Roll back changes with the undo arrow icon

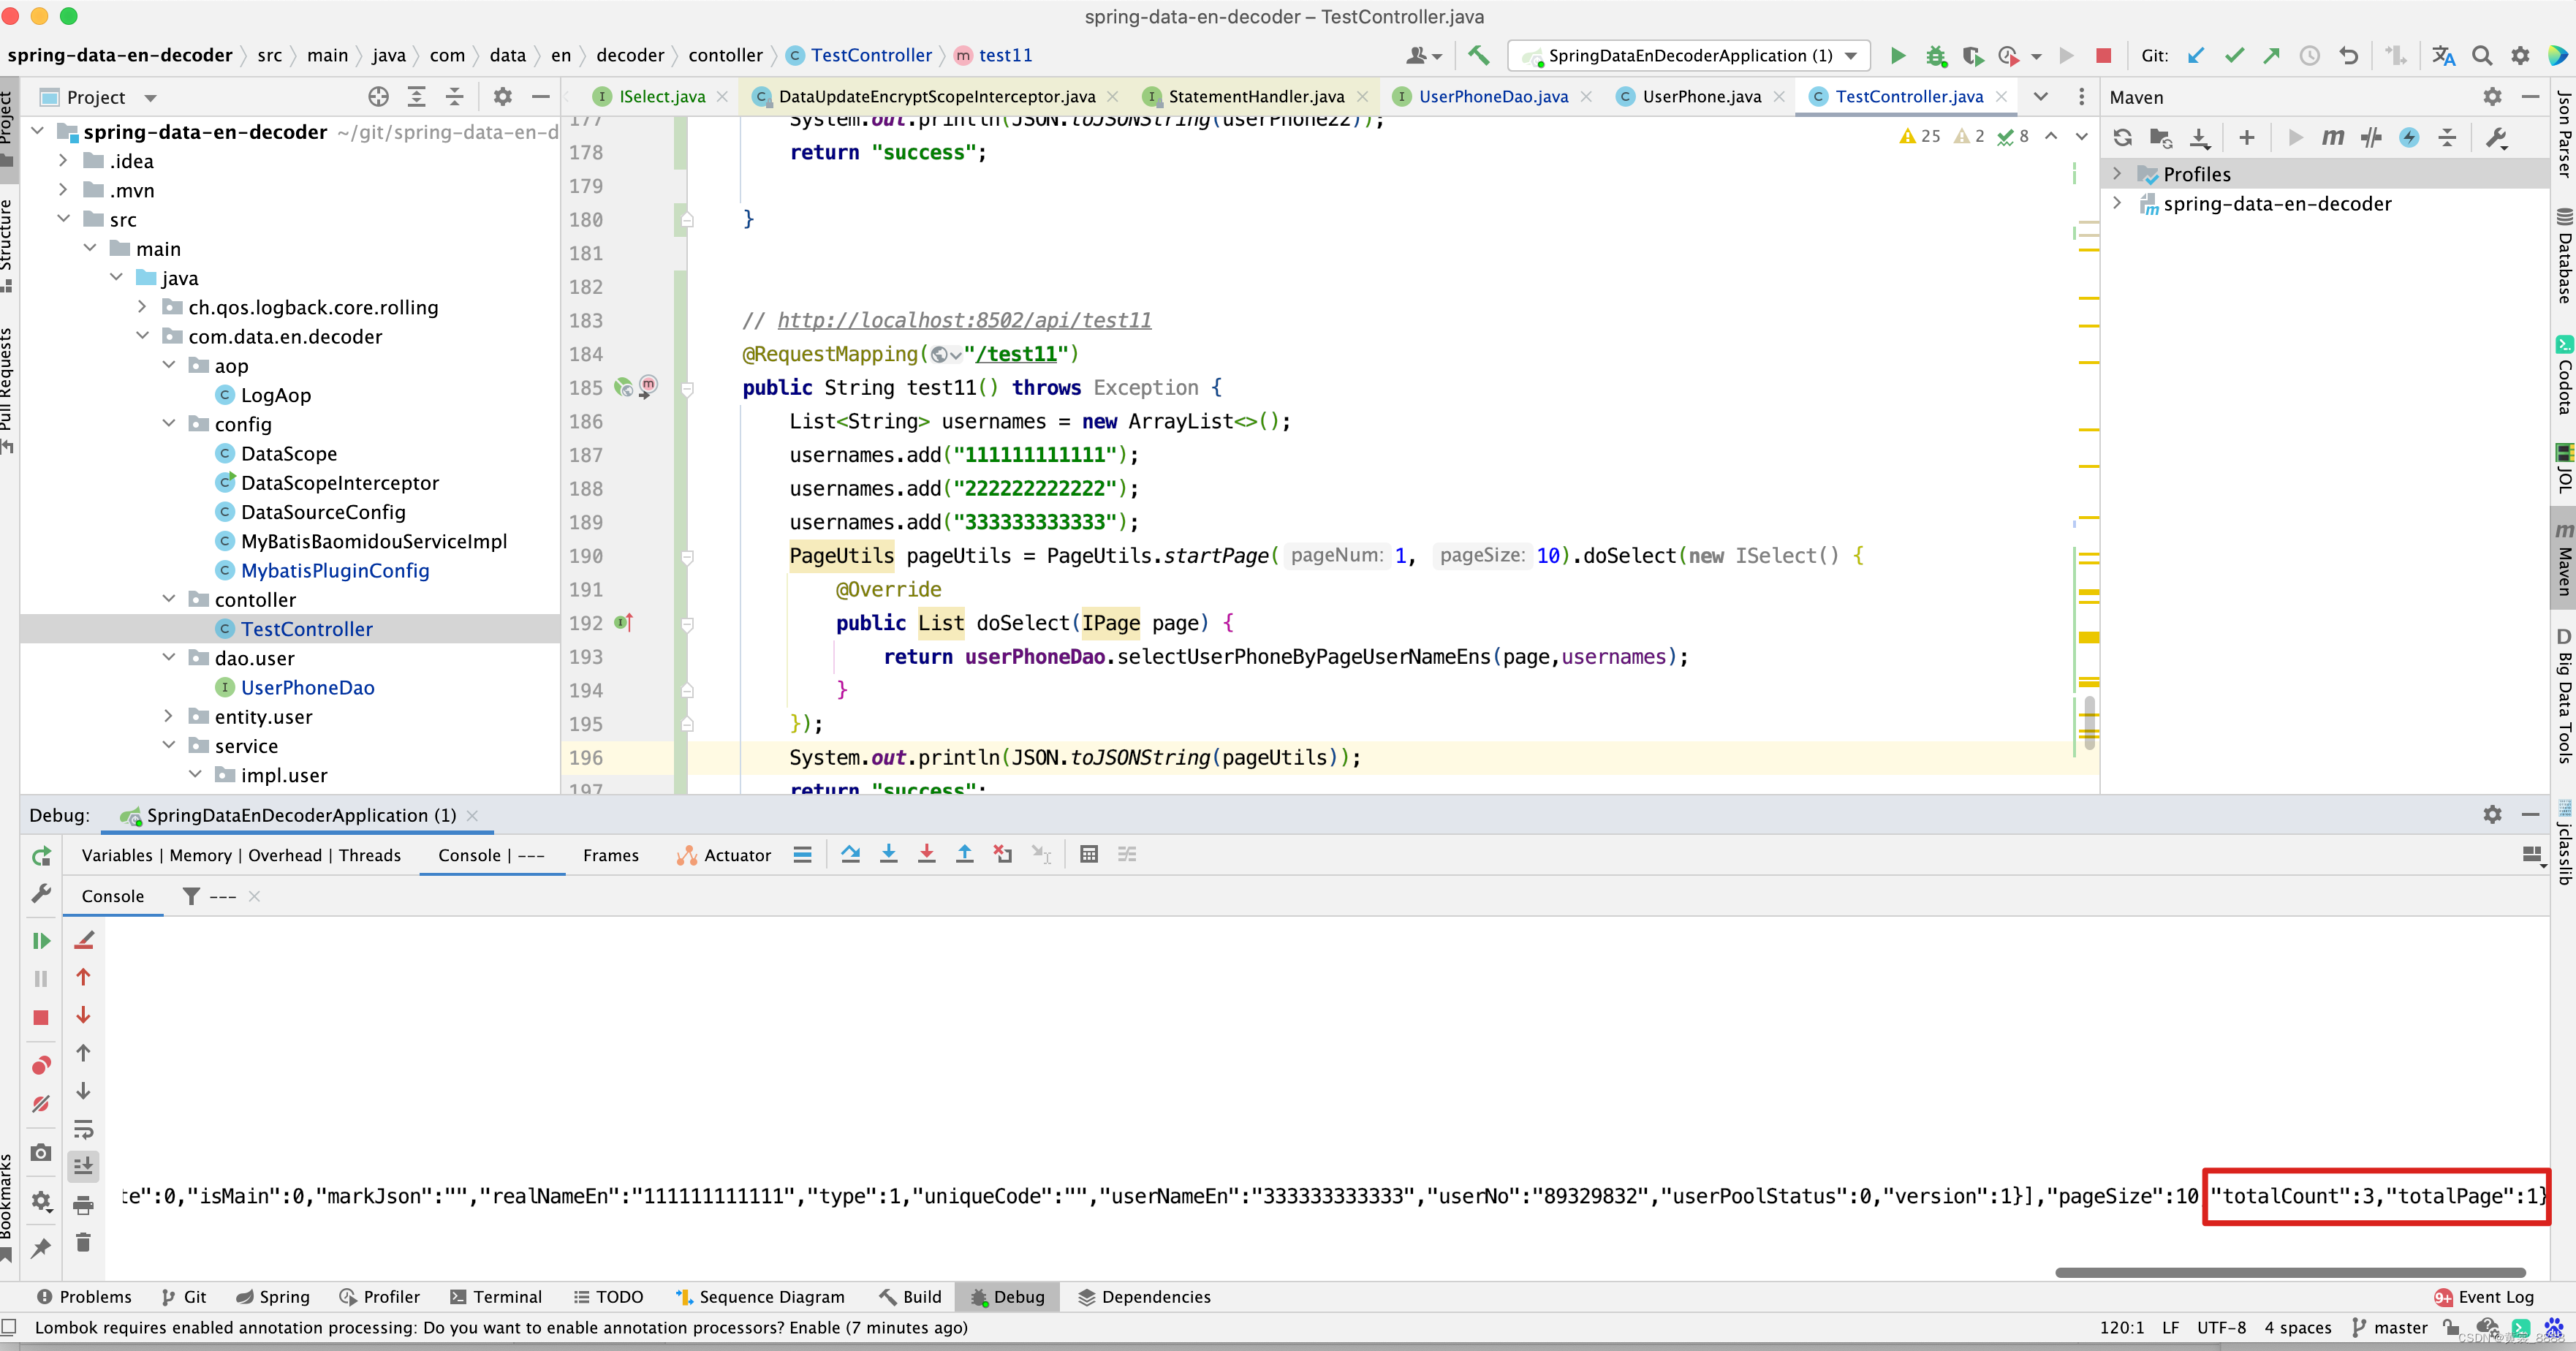pos(2349,56)
